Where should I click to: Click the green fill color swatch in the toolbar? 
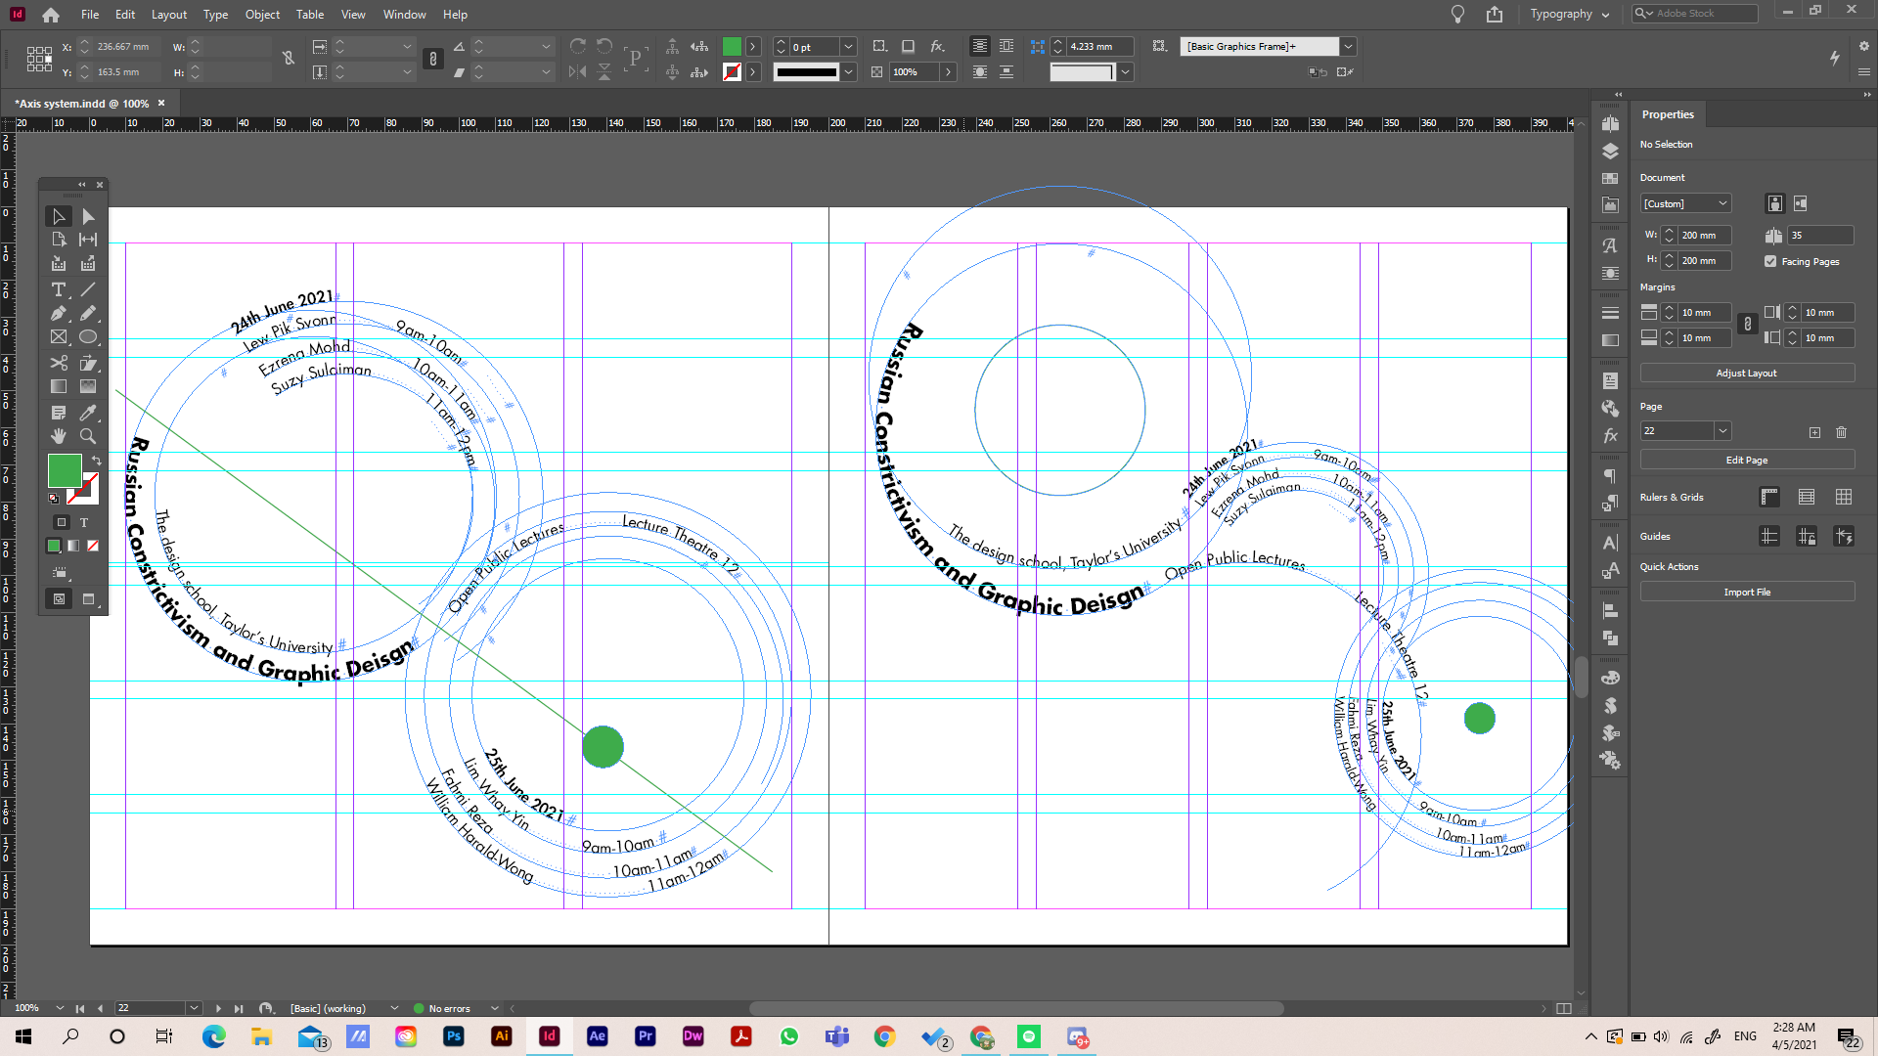63,472
